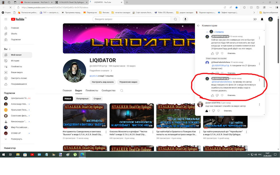Open the account avatar menu

(x=270, y=19)
